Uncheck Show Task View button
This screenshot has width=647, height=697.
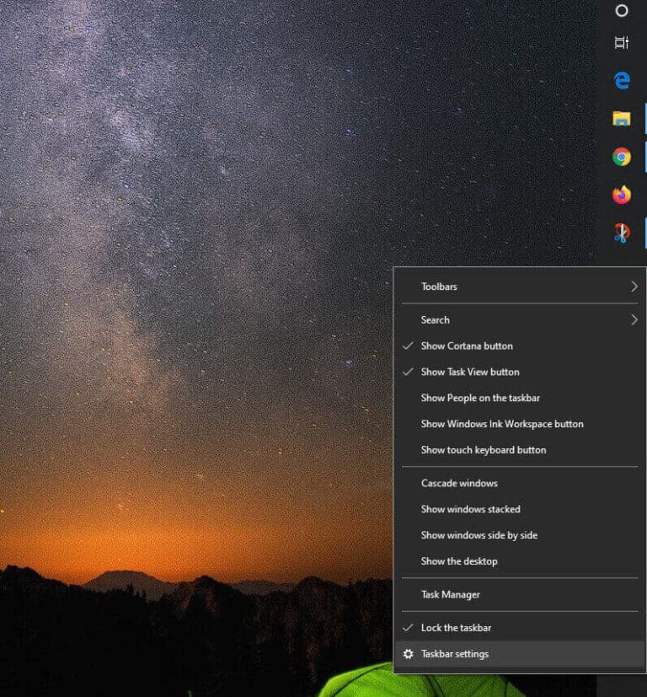tap(520, 372)
